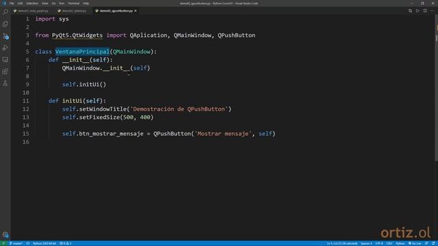Change CRLF end of line sequence
This screenshot has height=246, width=438.
point(389,243)
